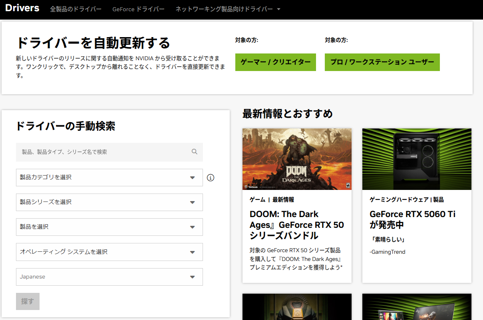Open the 製品シリーズを選択 dropdown
The image size is (483, 320).
[109, 202]
